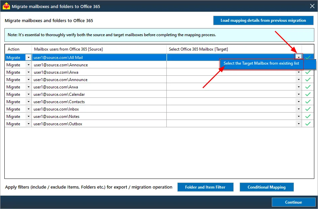Viewport: 318px width, 209px height.
Task: Select the user1@source.com\Contacts source cell
Action: click(99, 102)
